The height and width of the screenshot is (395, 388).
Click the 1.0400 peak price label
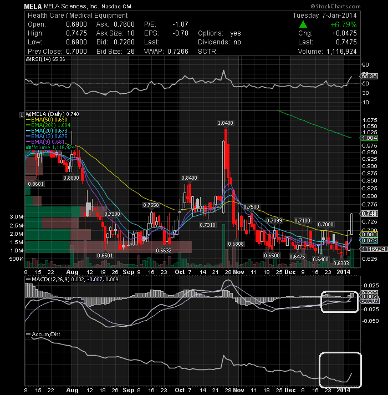225,123
